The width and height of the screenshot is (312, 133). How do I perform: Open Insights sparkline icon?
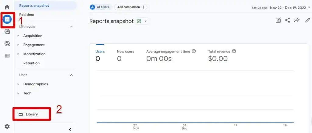tap(296, 20)
